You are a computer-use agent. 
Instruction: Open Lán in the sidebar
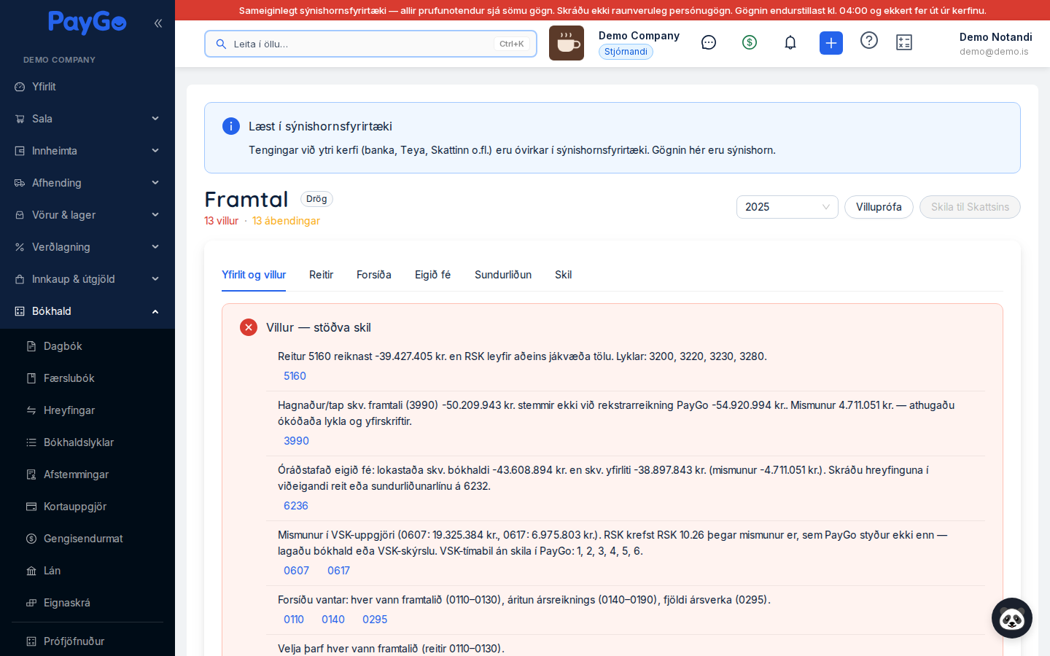(x=87, y=571)
